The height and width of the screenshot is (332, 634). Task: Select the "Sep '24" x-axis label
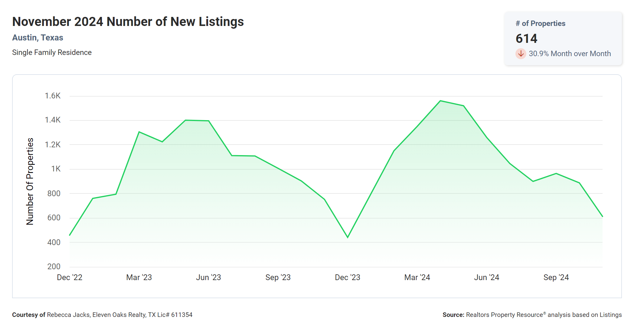tap(556, 277)
